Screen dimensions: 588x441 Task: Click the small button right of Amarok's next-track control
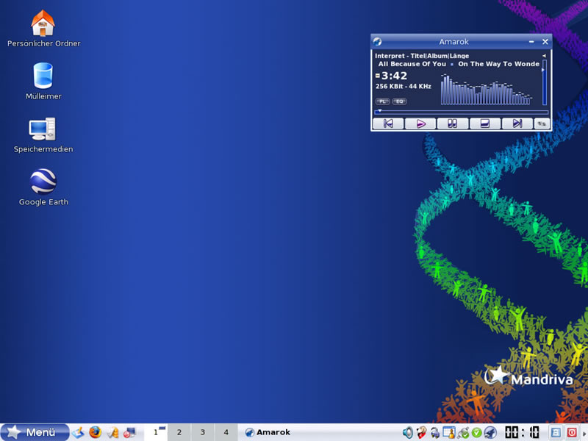(542, 123)
